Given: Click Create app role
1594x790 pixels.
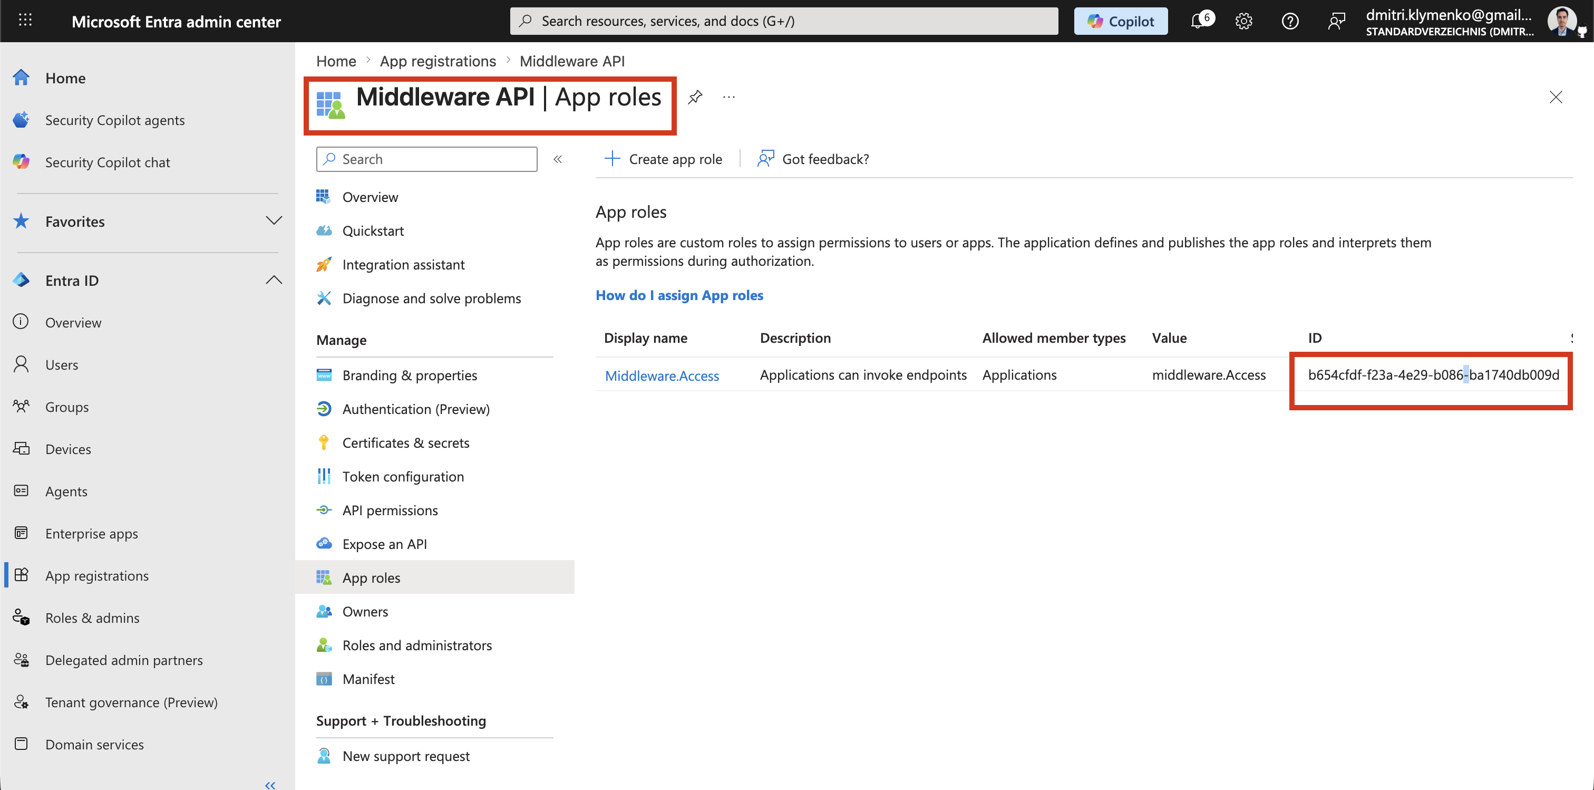Looking at the screenshot, I should [663, 159].
